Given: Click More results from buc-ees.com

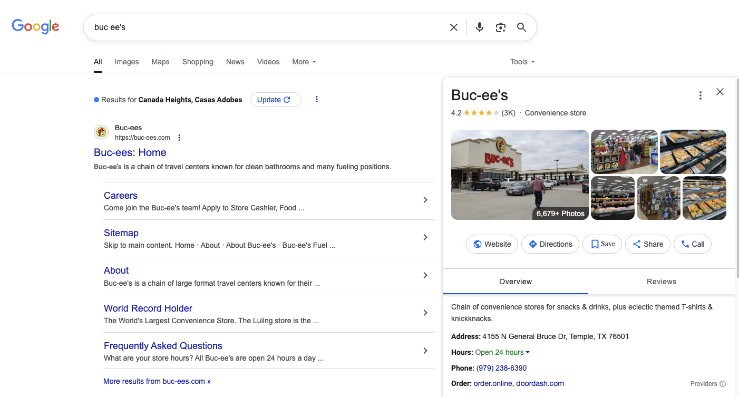Looking at the screenshot, I should coord(157,381).
